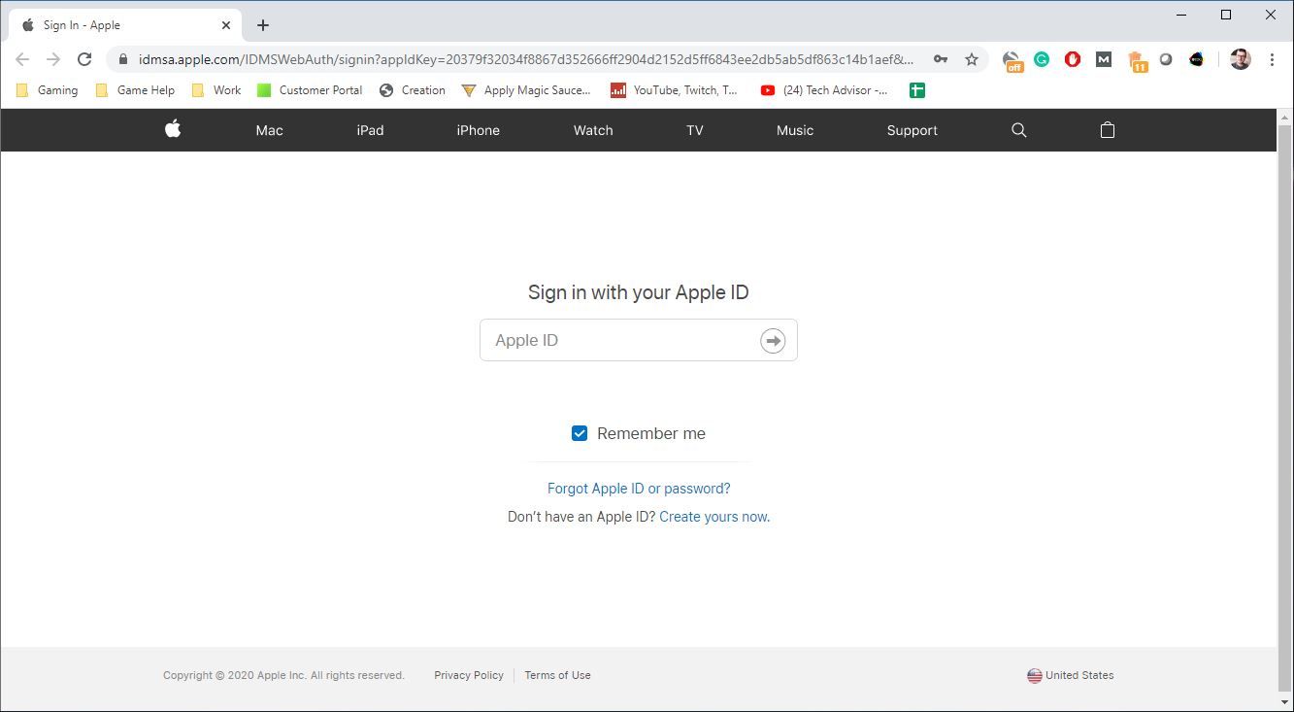
Task: Click the Chrome profile avatar
Action: [1240, 59]
